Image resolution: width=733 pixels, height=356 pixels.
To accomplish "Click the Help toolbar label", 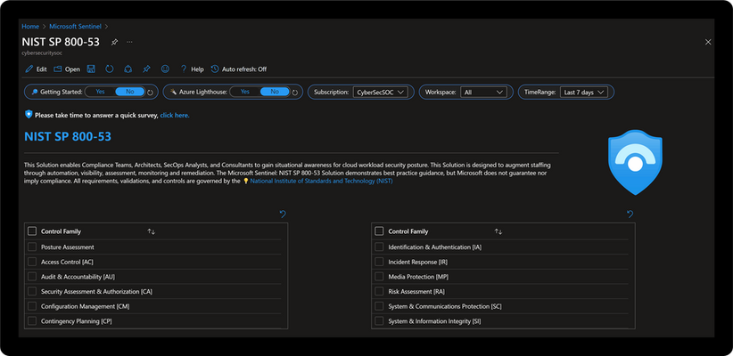I will 197,69.
